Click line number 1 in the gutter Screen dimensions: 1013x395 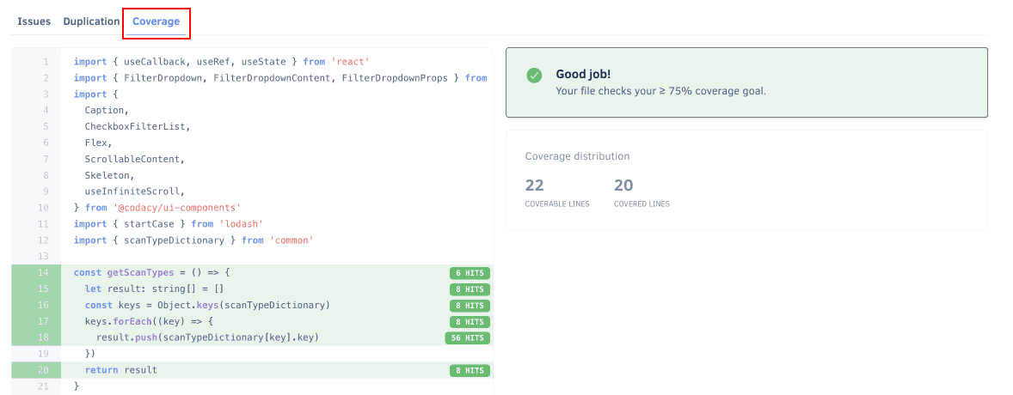[x=46, y=62]
